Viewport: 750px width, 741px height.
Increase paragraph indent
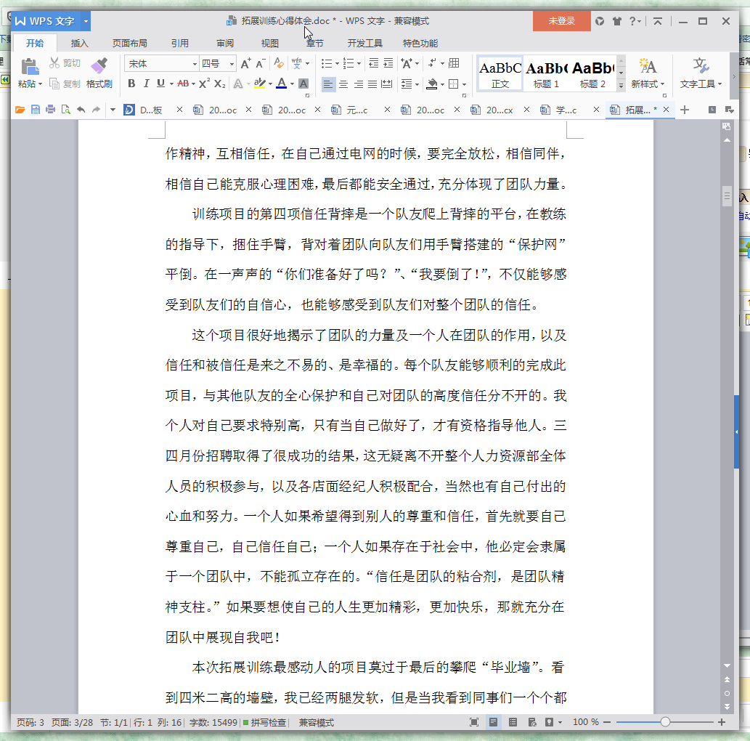point(388,63)
